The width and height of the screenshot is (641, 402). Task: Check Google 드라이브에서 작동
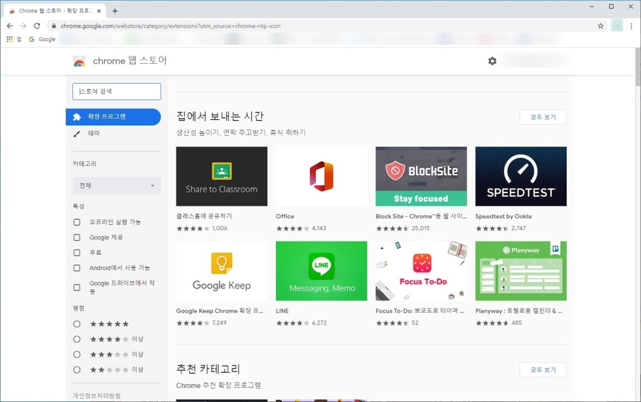pos(77,287)
